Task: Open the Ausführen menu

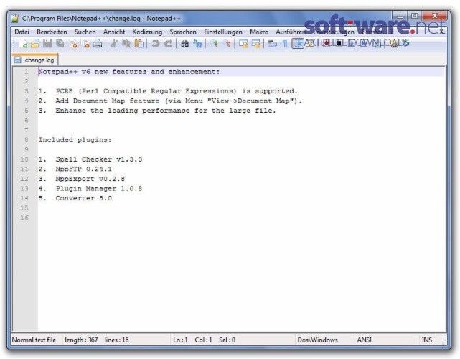Action: [x=290, y=32]
